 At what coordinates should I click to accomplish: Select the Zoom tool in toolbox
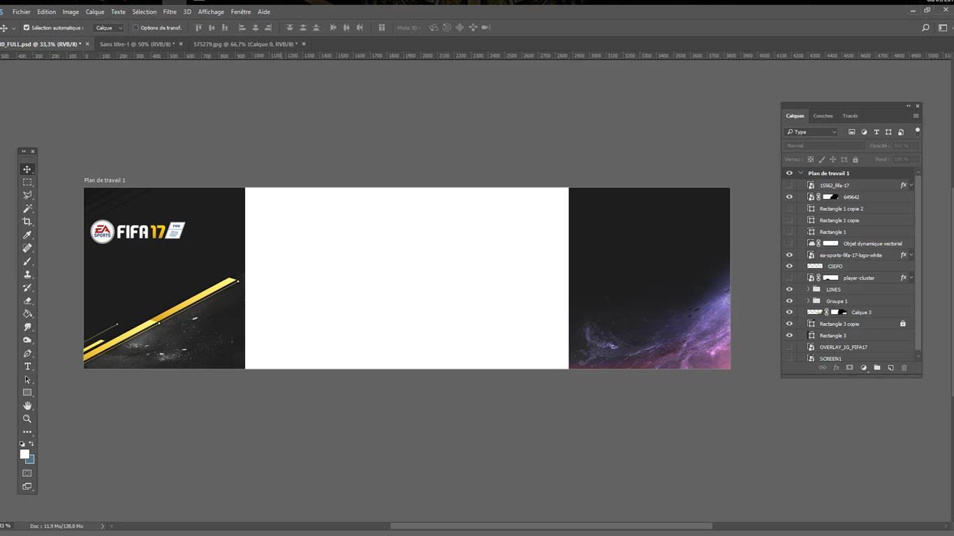[27, 419]
